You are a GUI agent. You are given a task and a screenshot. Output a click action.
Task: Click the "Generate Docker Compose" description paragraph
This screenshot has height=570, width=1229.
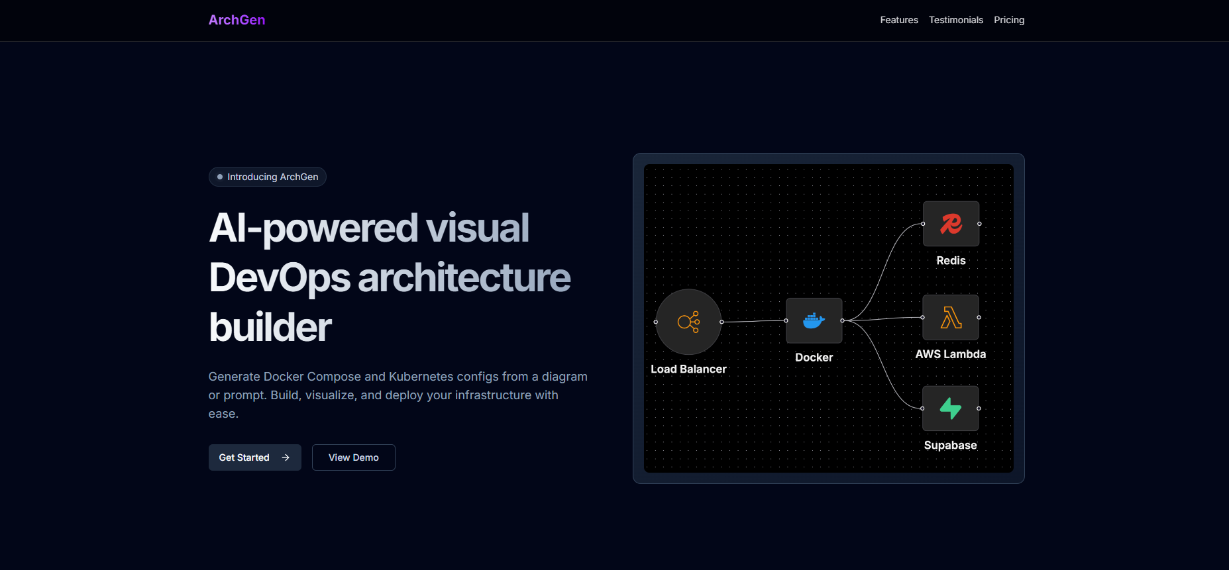point(398,395)
